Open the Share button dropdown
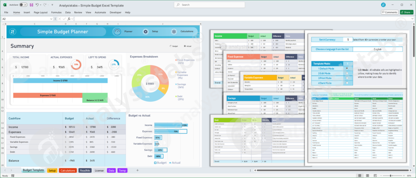The height and width of the screenshot is (178, 416). click(411, 13)
